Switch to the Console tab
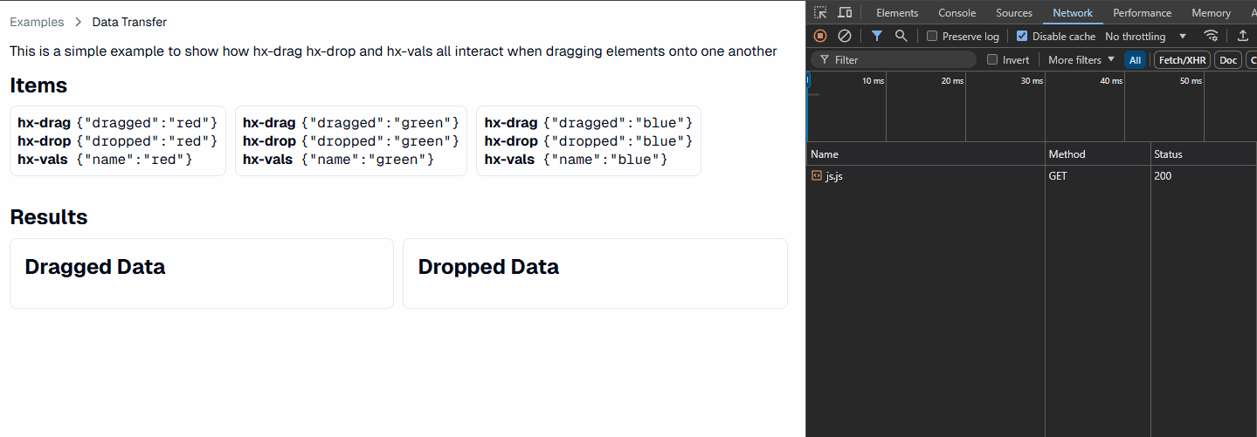The width and height of the screenshot is (1257, 437). (957, 13)
